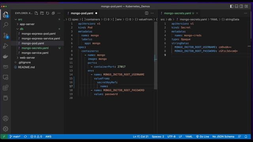Close the mongo-secrets.yaml tab
253x142 pixels.
[x=197, y=13]
